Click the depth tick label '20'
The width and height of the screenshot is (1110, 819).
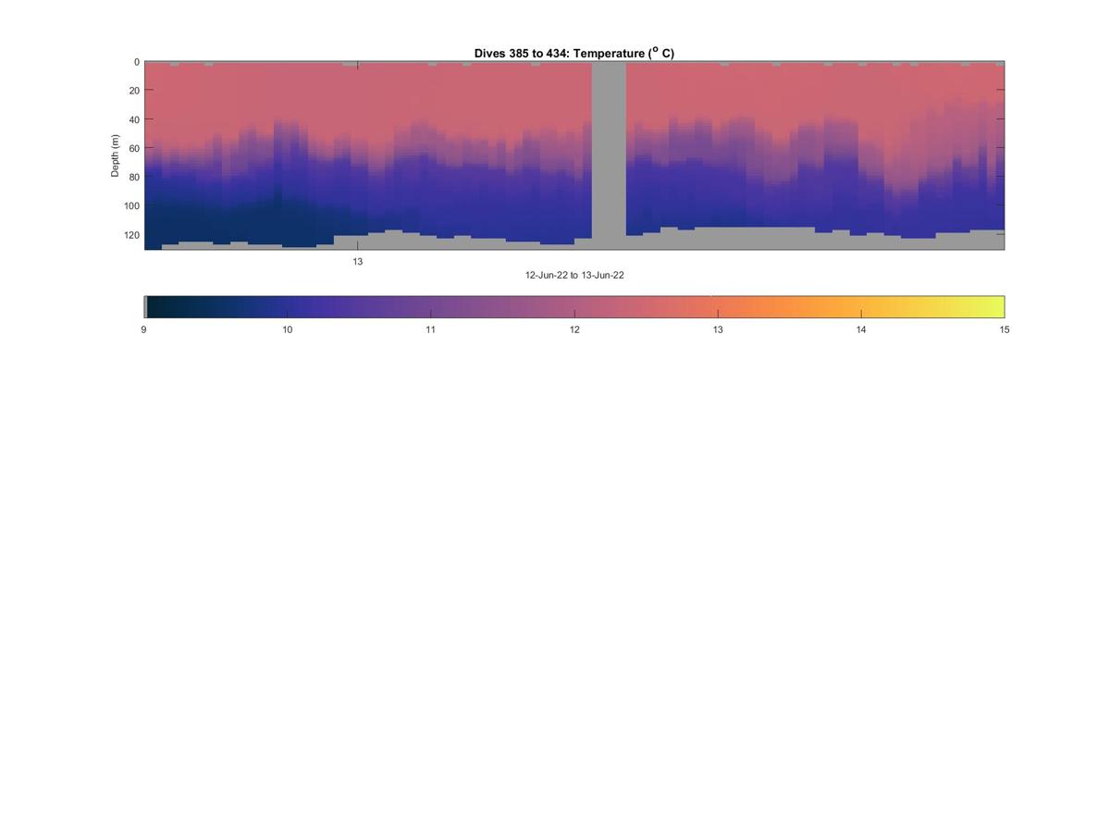pyautogui.click(x=134, y=91)
